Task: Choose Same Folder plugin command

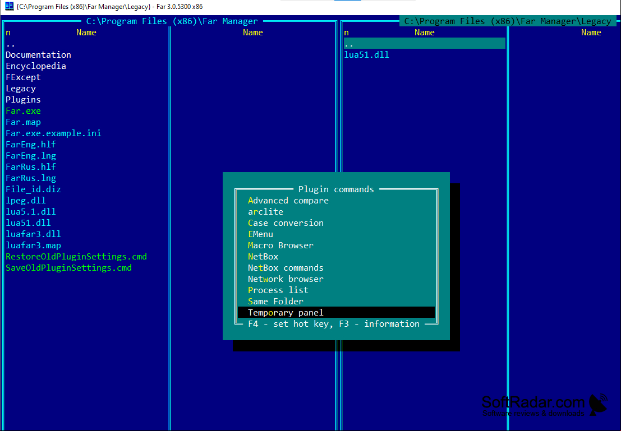Action: pos(275,302)
